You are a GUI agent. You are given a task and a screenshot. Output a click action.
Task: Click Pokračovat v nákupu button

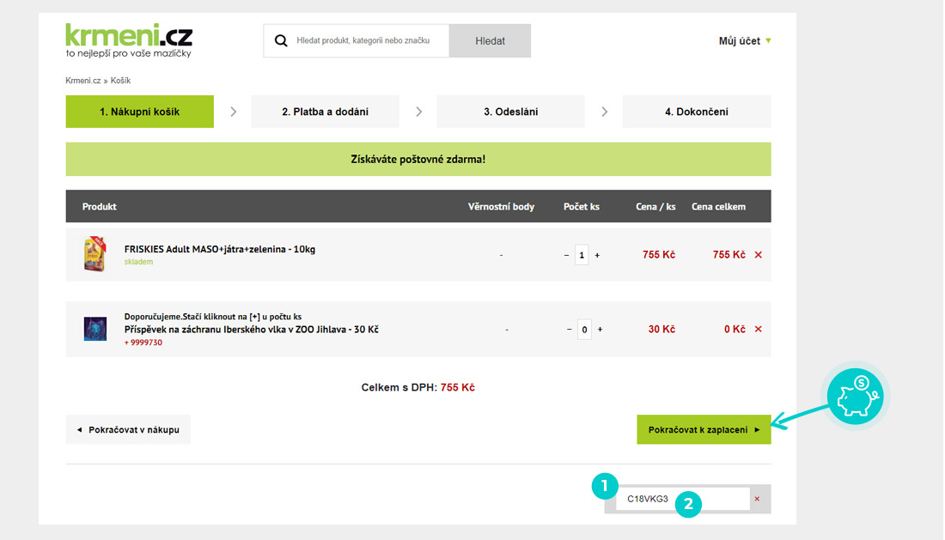128,429
